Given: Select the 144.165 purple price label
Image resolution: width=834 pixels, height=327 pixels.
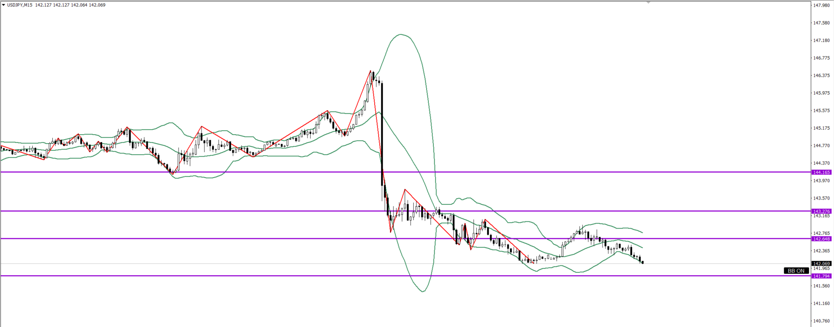Looking at the screenshot, I should 821,172.
